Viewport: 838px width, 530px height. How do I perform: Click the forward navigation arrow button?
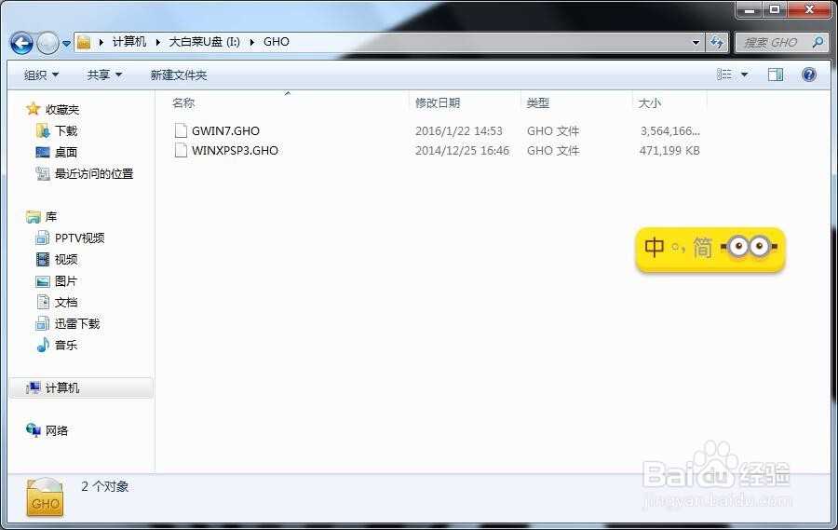(x=47, y=43)
